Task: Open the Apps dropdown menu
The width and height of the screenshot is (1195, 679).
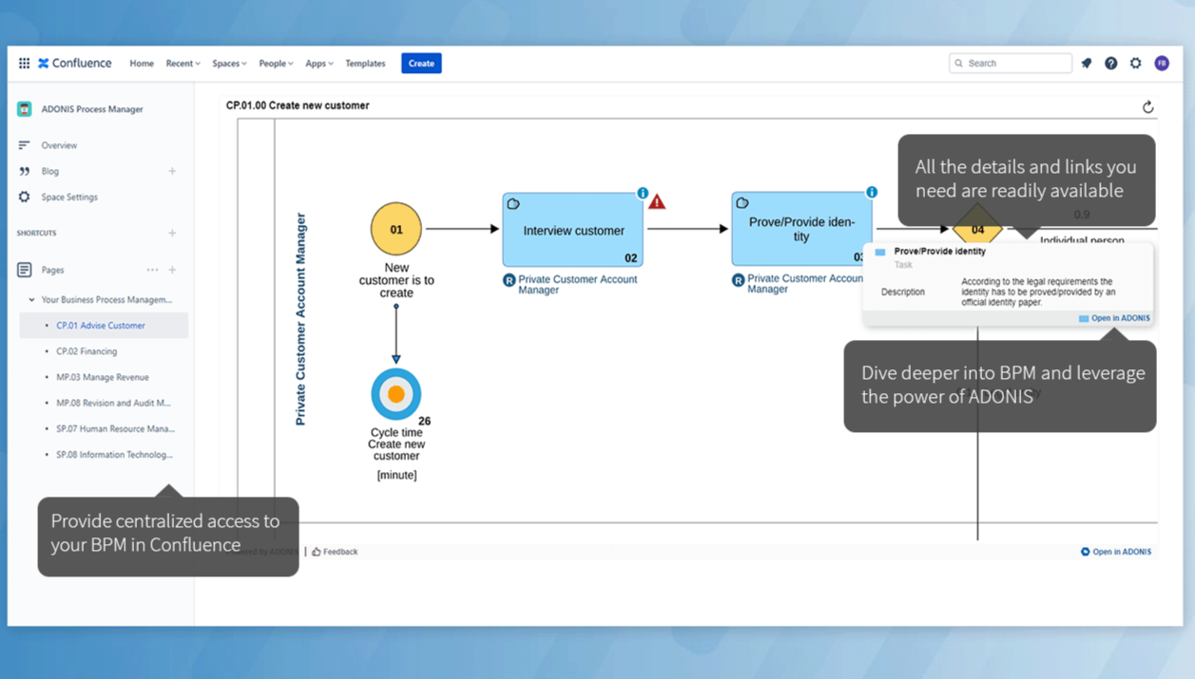Action: 319,64
